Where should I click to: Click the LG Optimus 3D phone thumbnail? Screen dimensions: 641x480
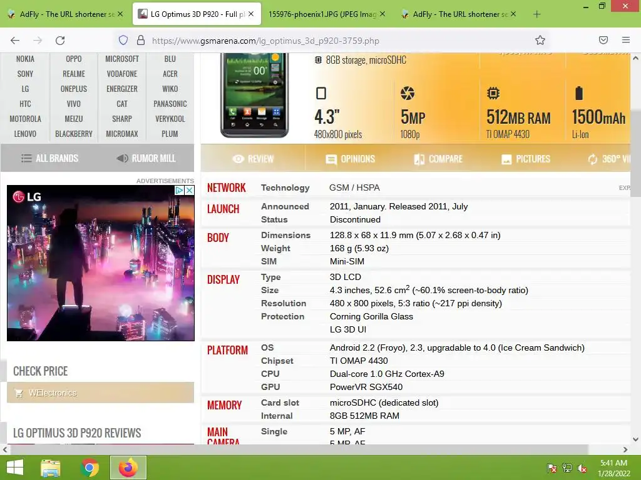254,96
